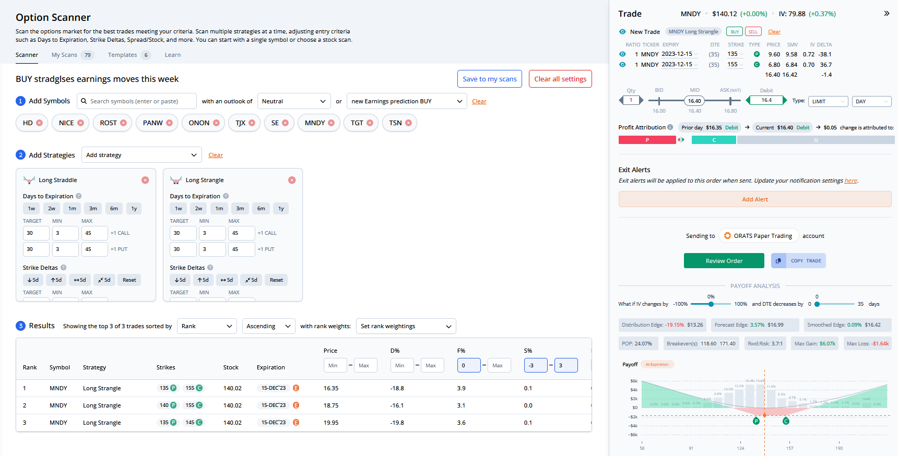The height and width of the screenshot is (456, 898).
Task: Increase order quantity with right arrow
Action: tap(641, 100)
